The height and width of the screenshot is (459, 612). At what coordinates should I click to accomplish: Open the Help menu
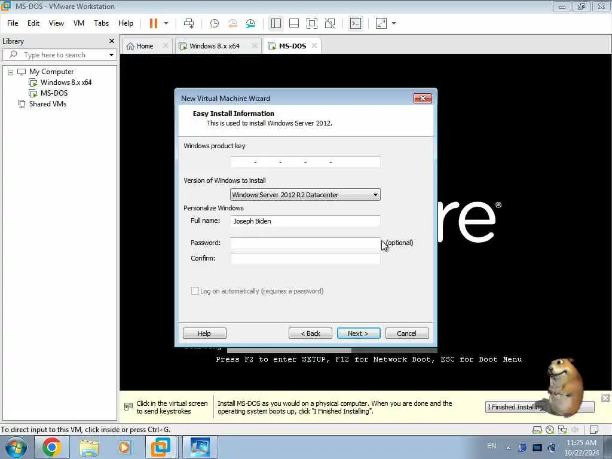[126, 23]
